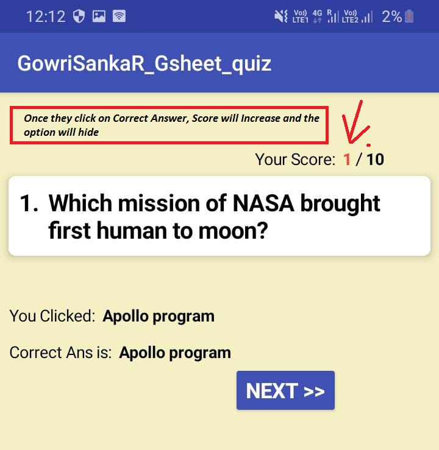Tap the "You Clicked: Apollo program" line
Screen dimensions: 439x450
tap(112, 316)
